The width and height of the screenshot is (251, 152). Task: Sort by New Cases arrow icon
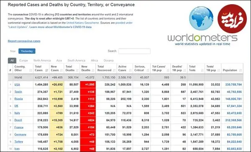tap(61, 70)
